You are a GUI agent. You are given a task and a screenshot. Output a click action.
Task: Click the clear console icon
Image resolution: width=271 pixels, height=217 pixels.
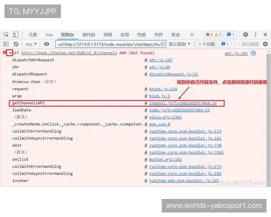click(x=16, y=44)
